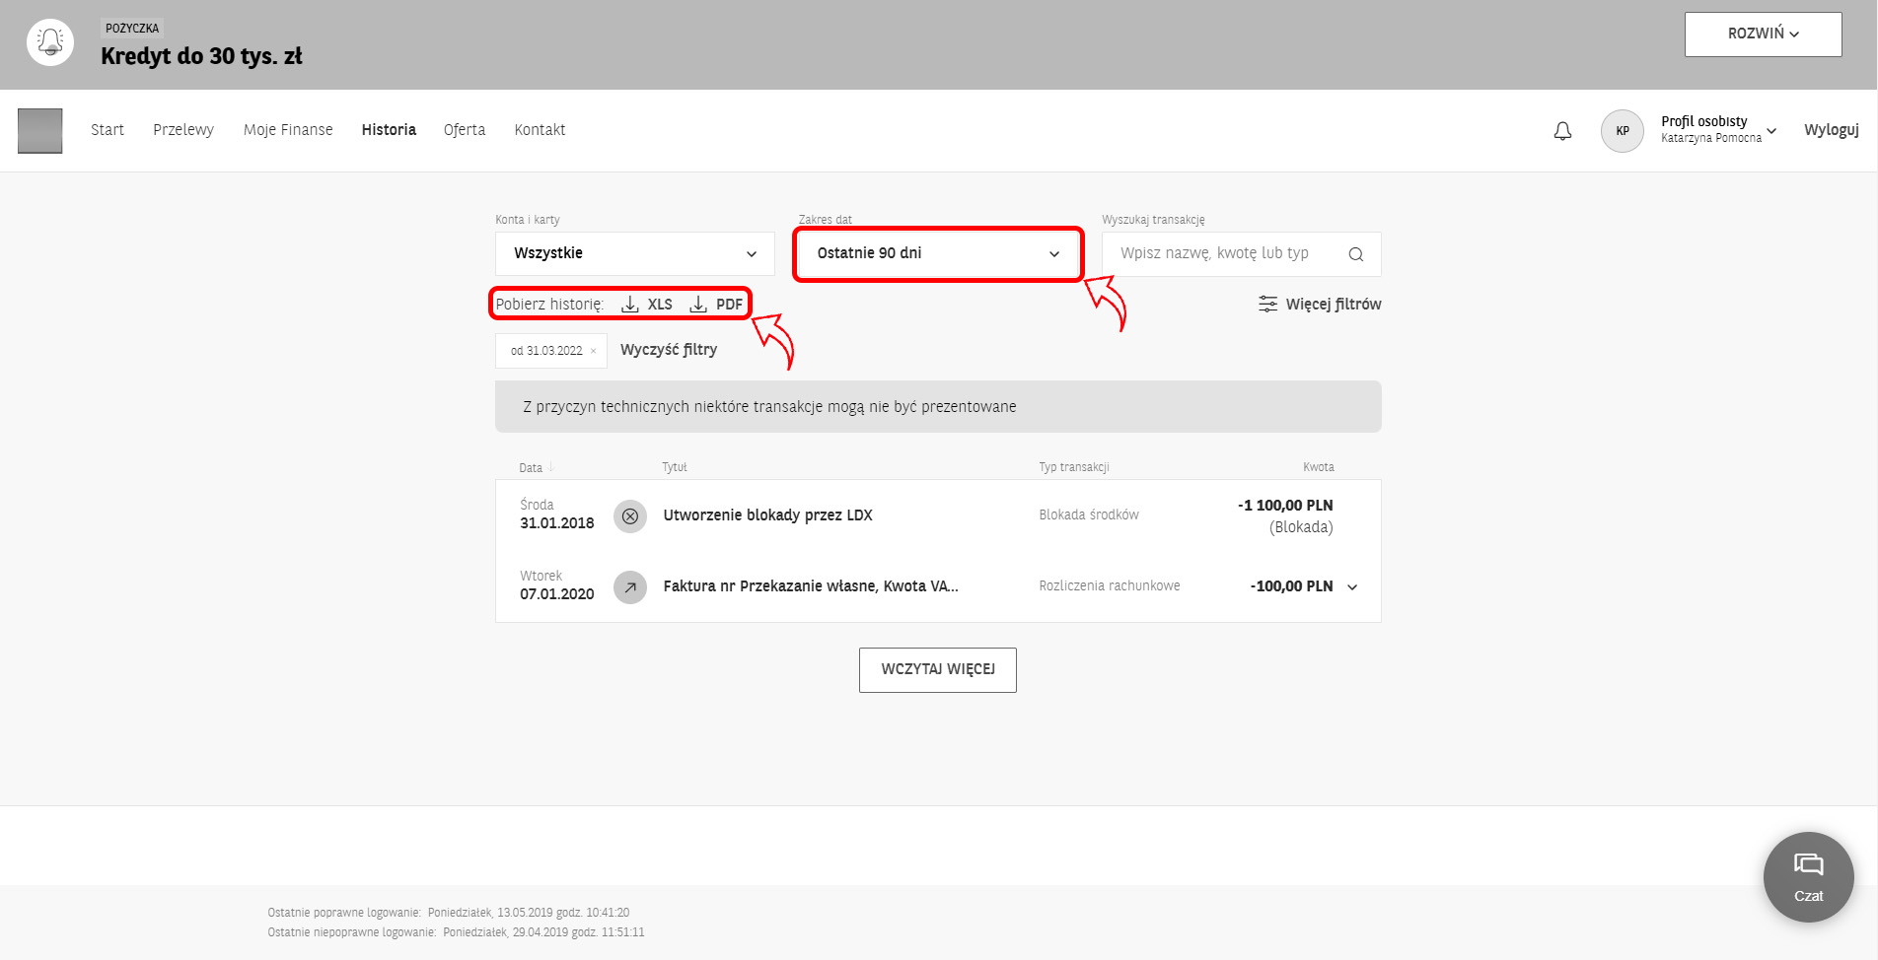This screenshot has height=960, width=1878.
Task: Open the Konta i karty dropdown
Action: coord(634,254)
